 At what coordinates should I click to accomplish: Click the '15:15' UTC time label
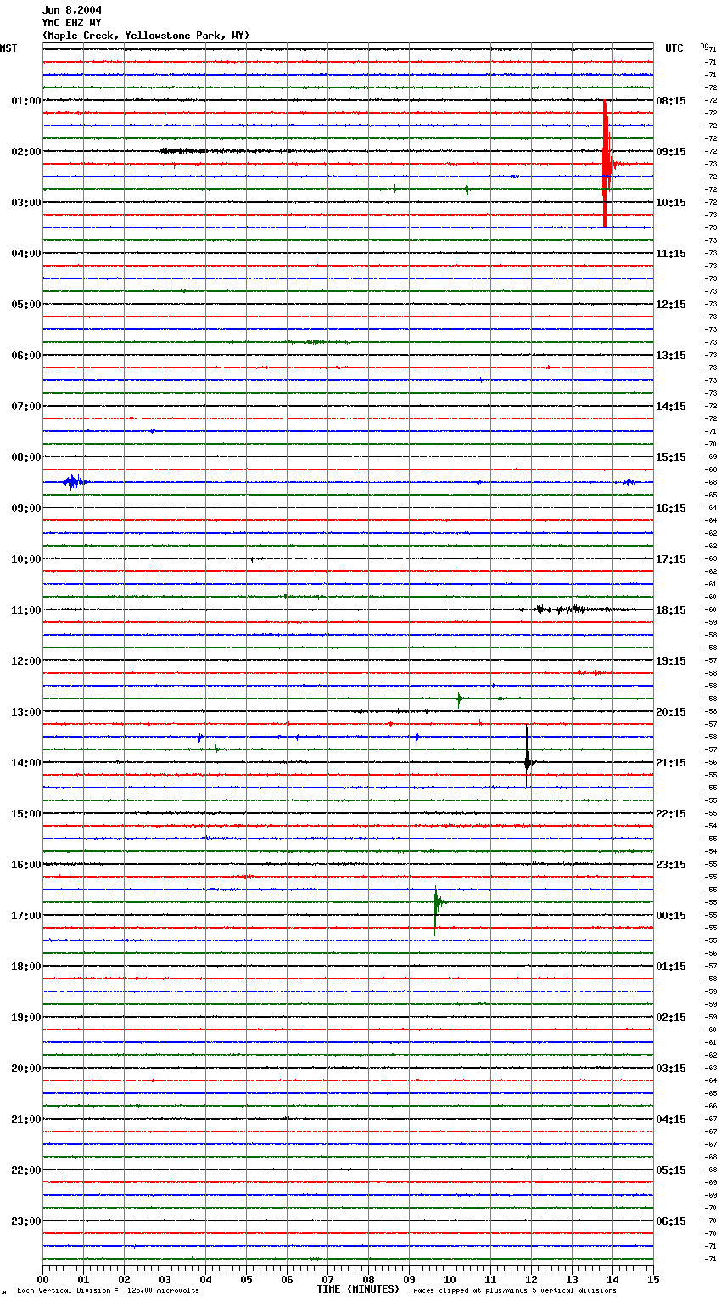(671, 457)
